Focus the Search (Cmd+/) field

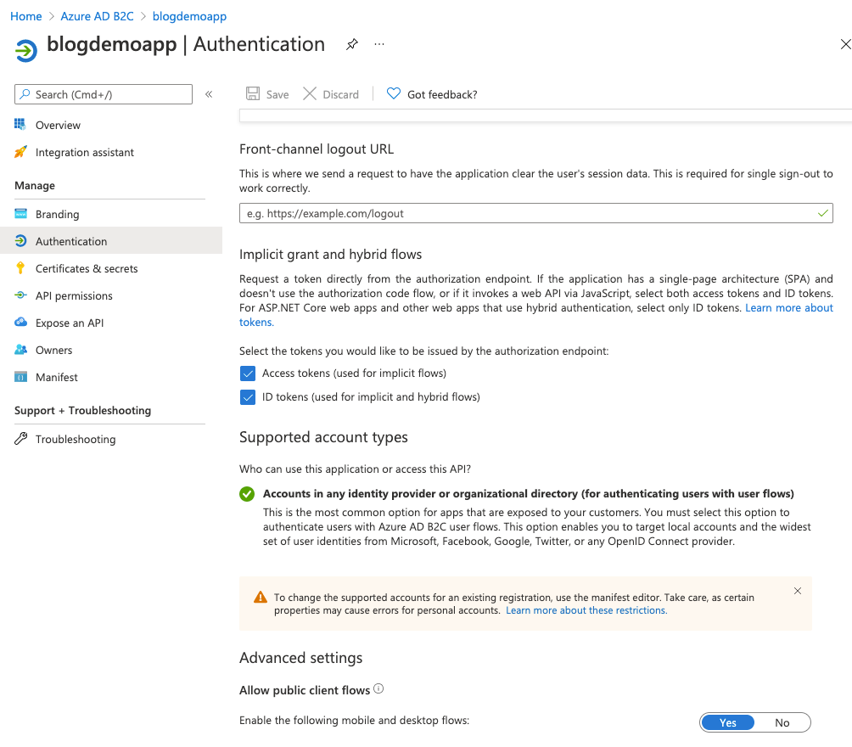[104, 94]
